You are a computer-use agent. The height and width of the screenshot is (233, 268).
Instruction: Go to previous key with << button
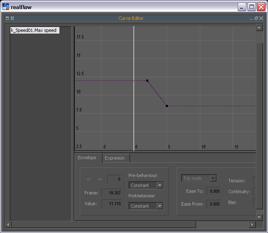click(89, 180)
